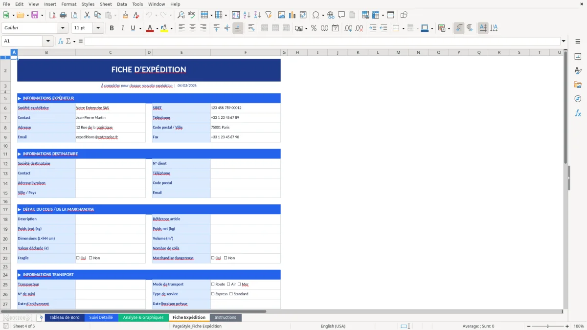Image resolution: width=587 pixels, height=330 pixels.
Task: Click the zoom-in plus button
Action: click(567, 326)
